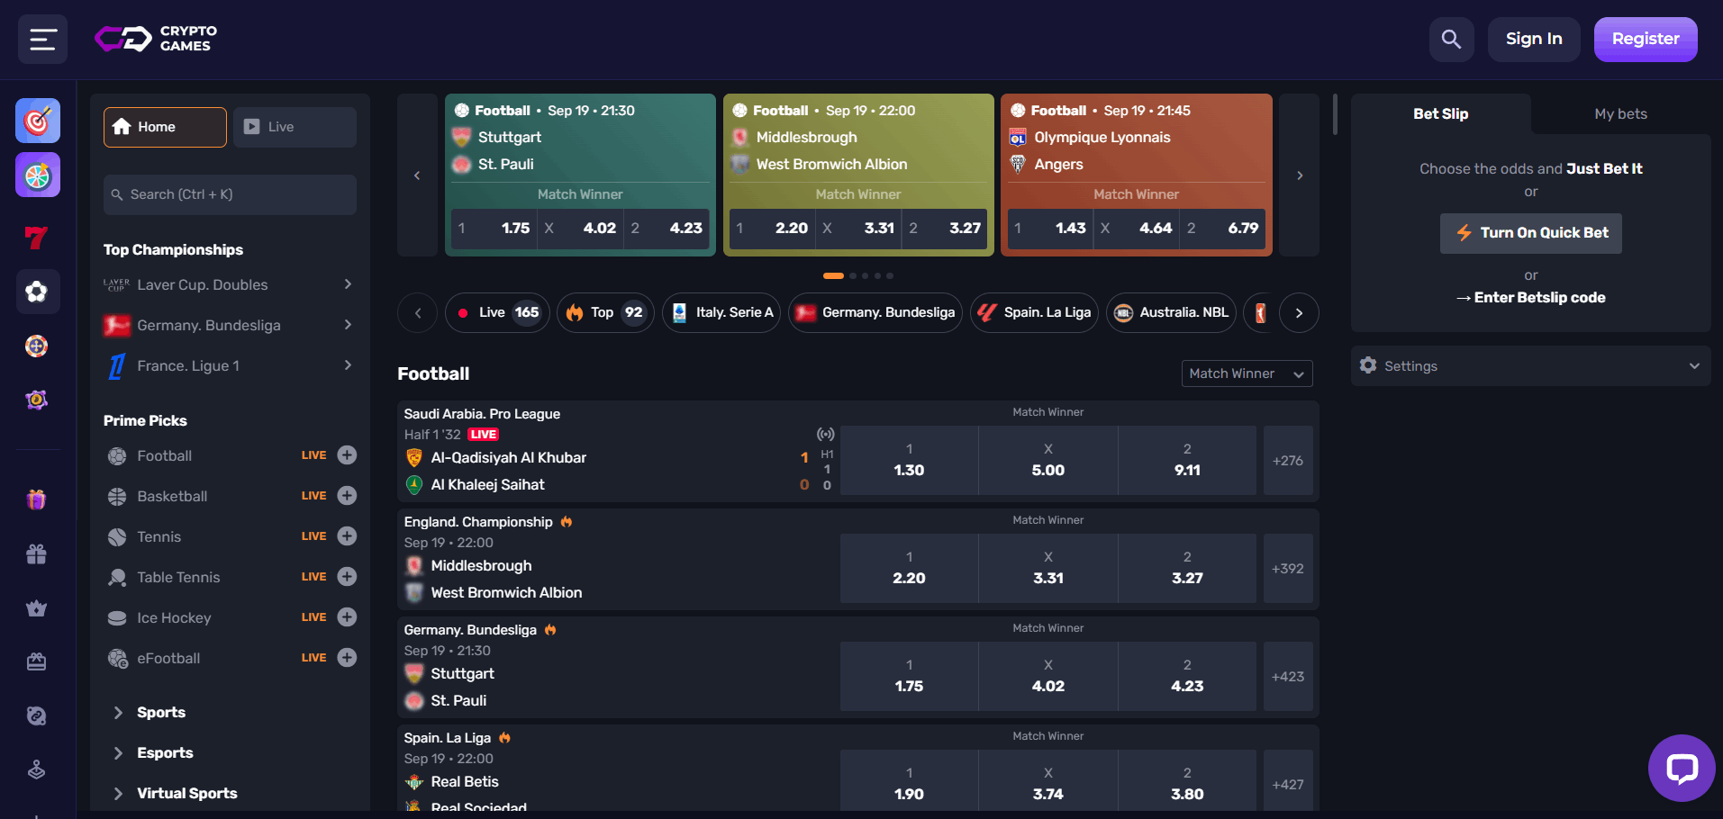
Task: Click the Crypto Games logo
Action: (156, 39)
